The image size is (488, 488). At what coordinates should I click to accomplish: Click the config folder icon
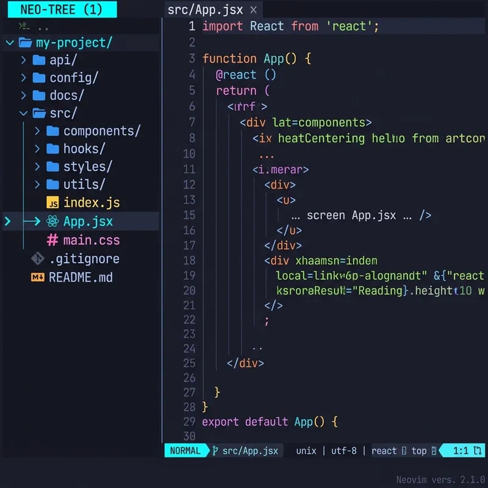tap(39, 78)
